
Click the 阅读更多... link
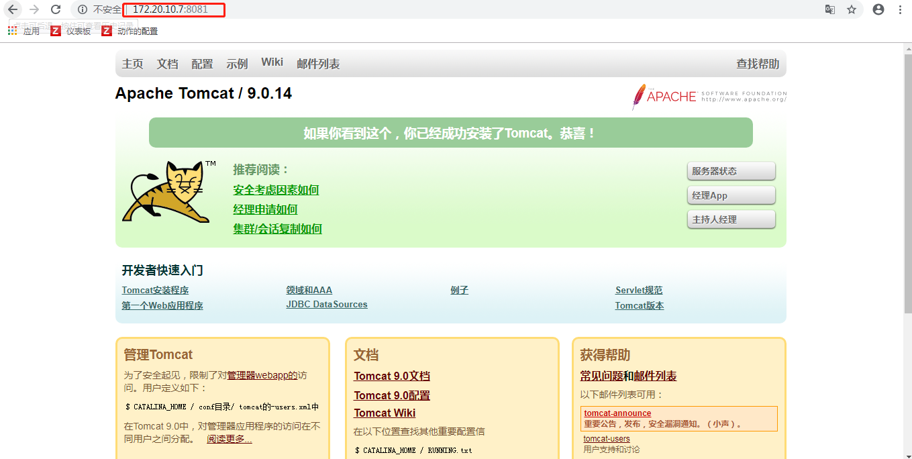230,439
